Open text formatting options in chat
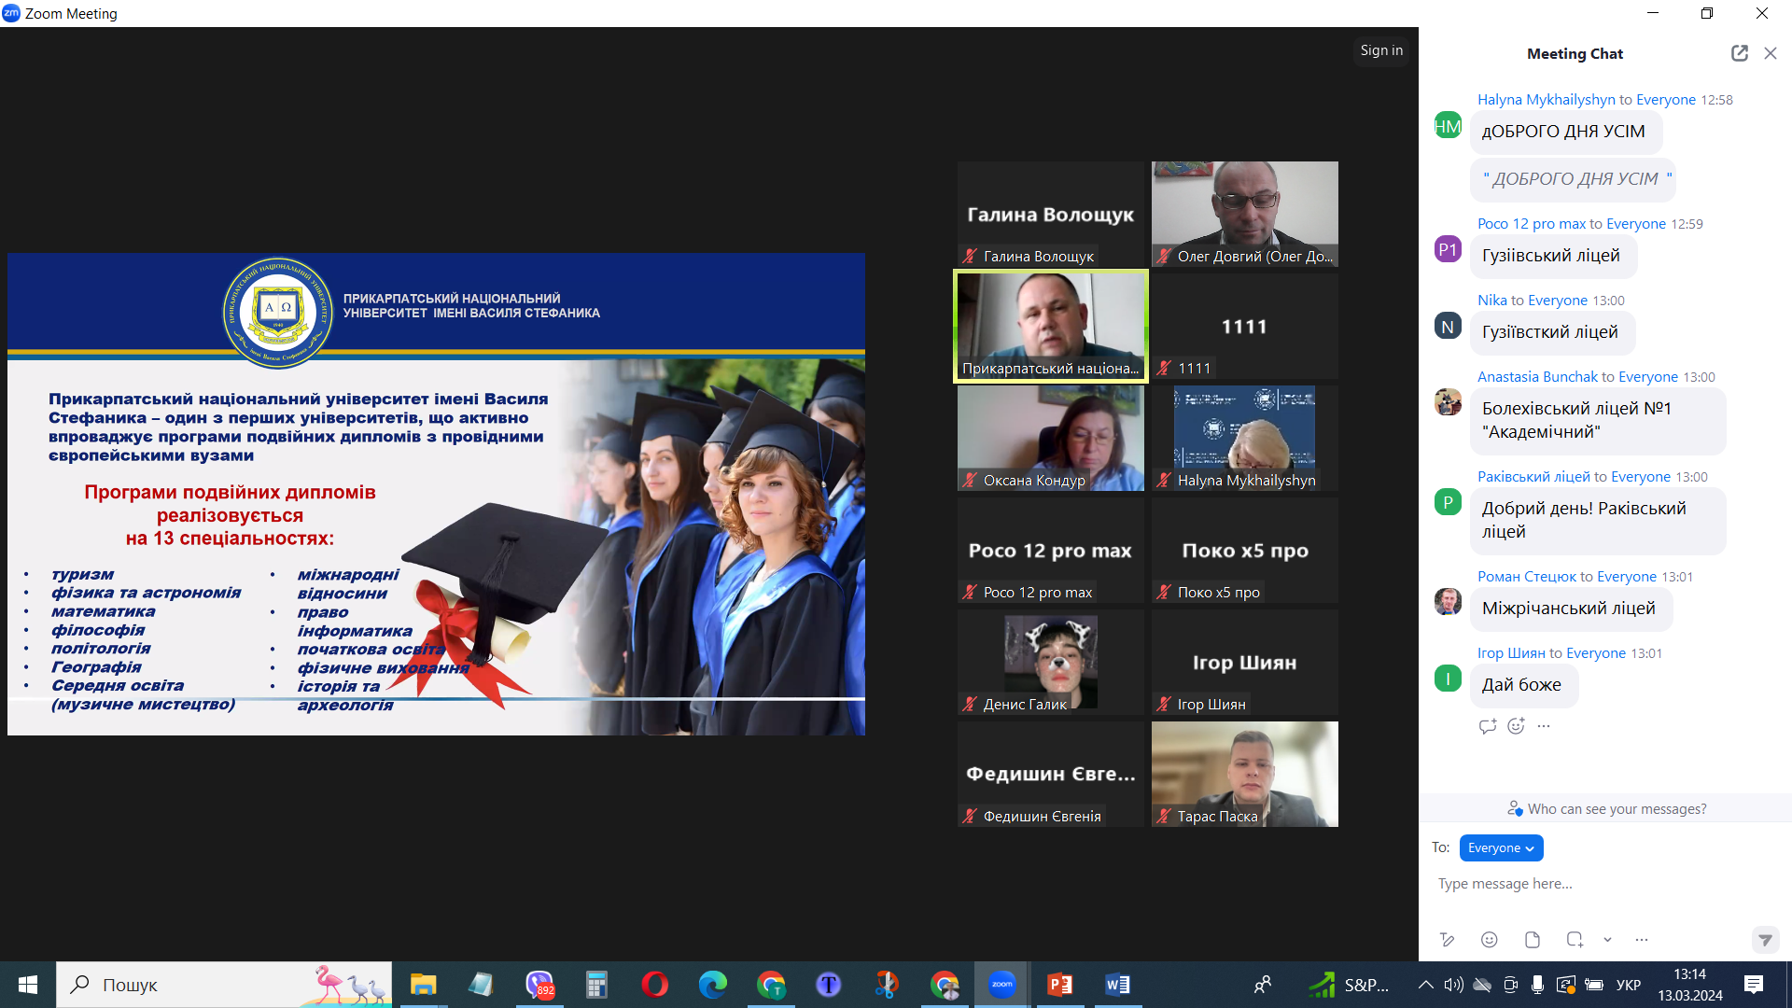The width and height of the screenshot is (1792, 1008). [x=1447, y=940]
